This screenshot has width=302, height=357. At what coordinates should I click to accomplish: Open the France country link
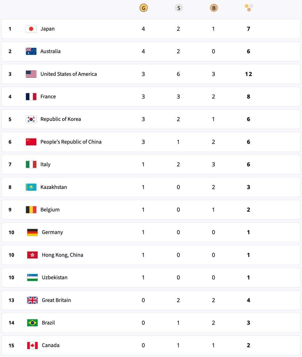[48, 96]
